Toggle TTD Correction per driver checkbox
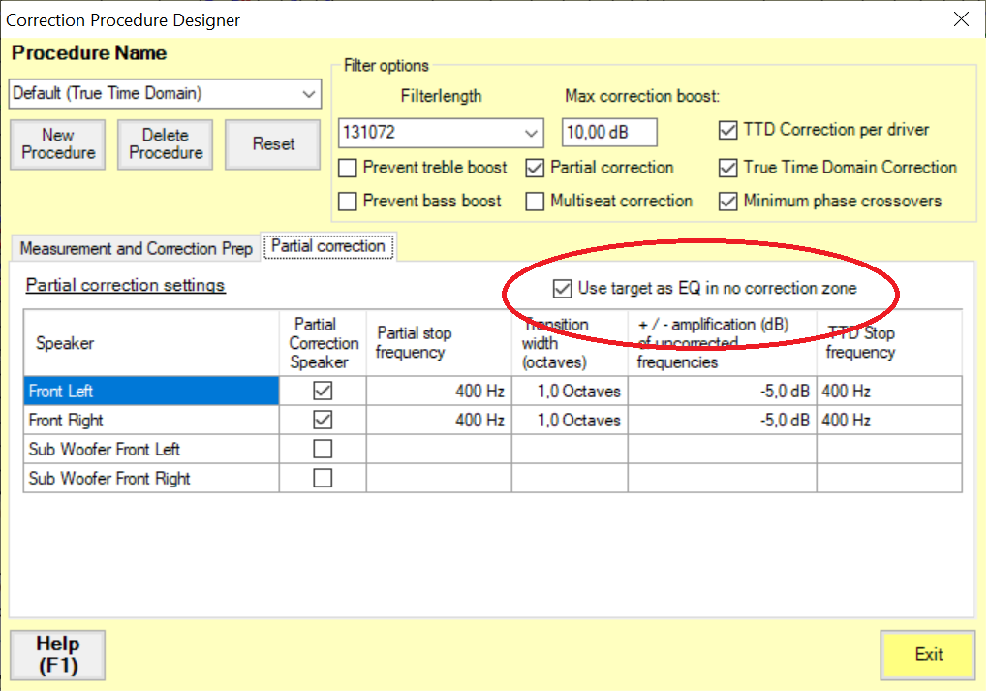The image size is (989, 691). pos(727,131)
